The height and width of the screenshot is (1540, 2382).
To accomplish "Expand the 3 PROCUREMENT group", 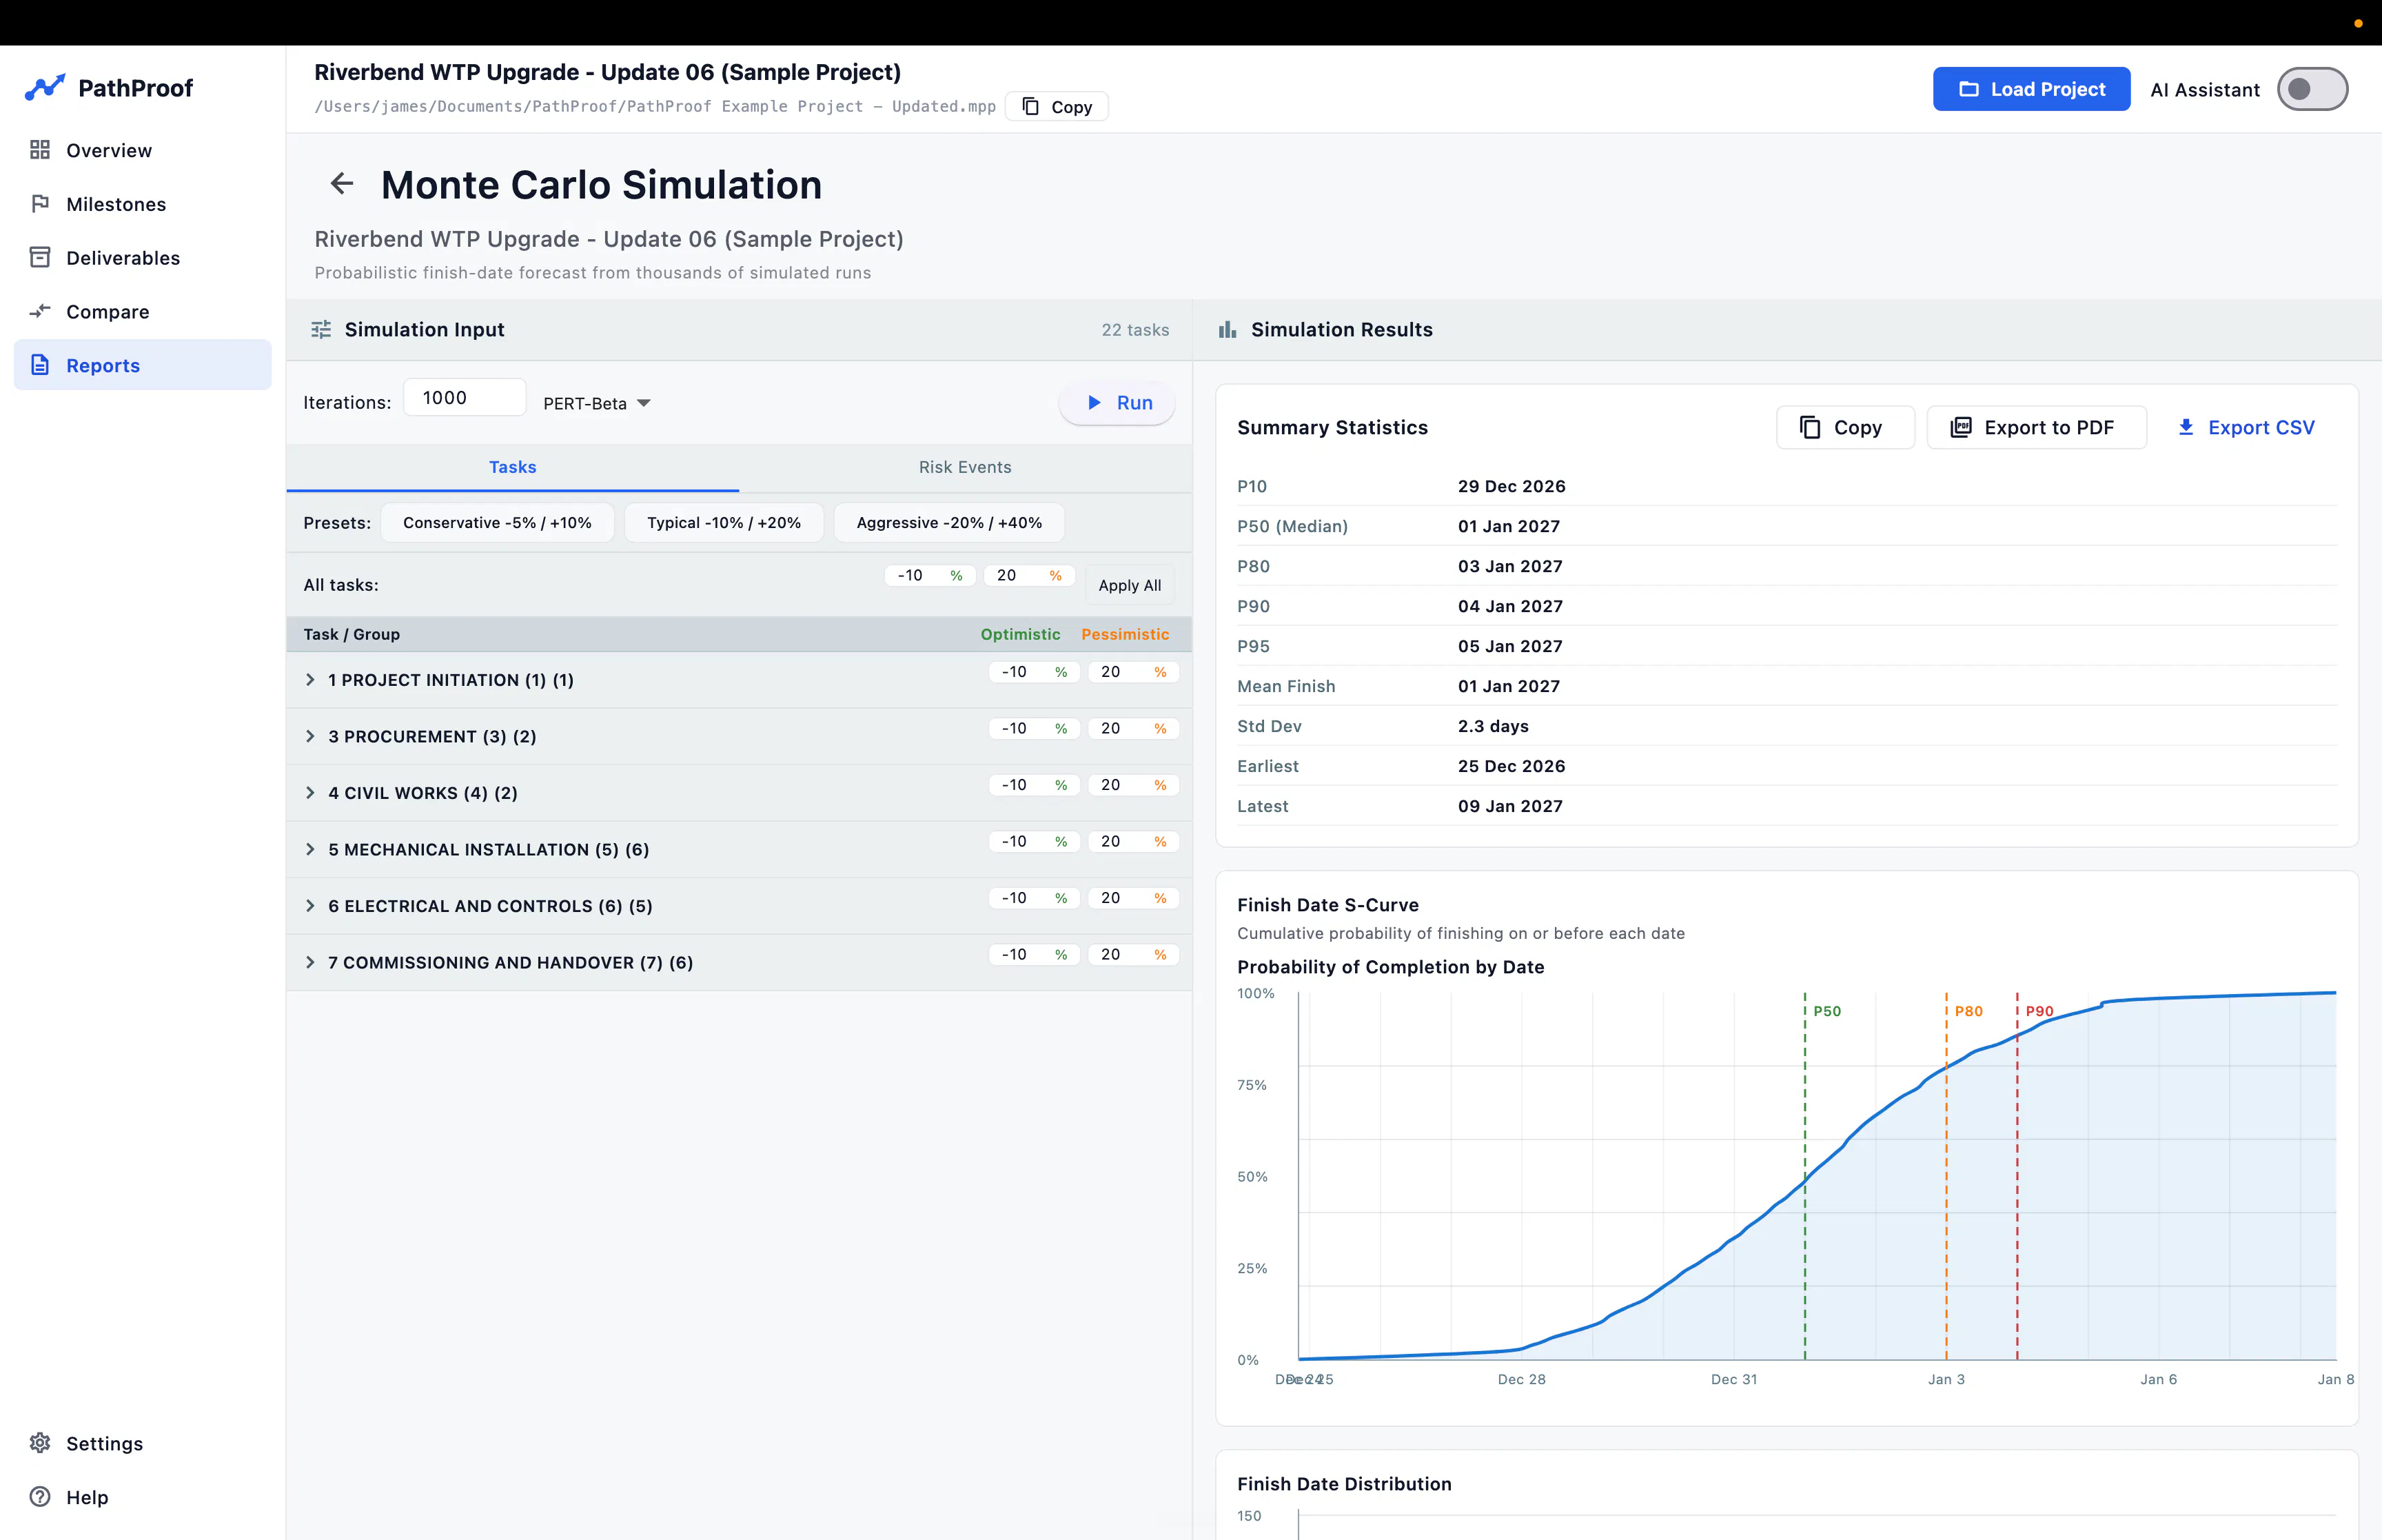I will click(310, 736).
